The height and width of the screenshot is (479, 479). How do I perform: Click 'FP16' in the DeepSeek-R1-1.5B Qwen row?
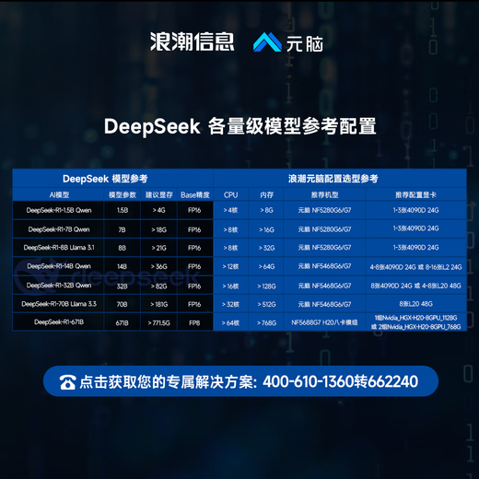[x=194, y=210]
